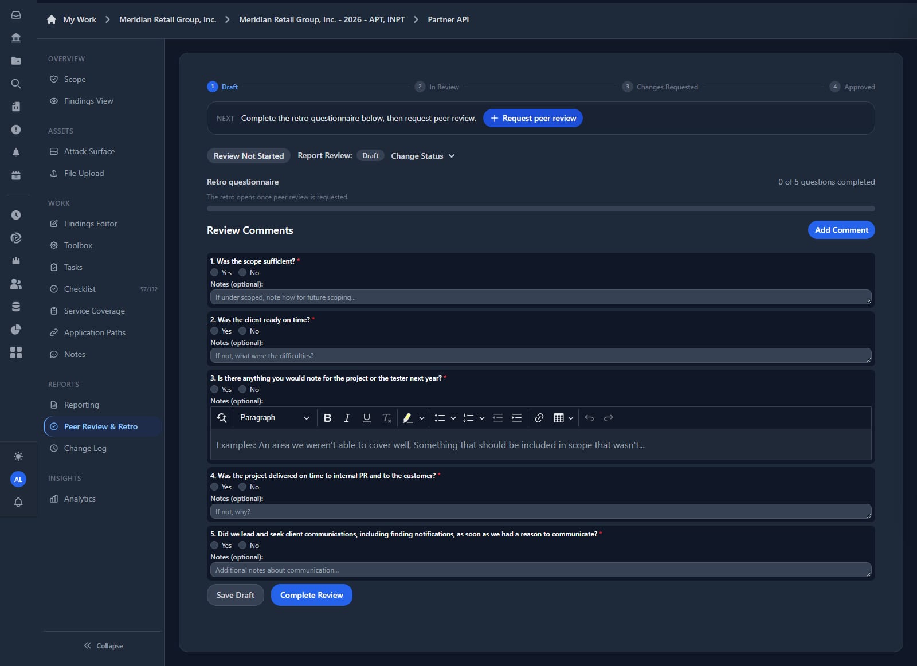Select No for client ready on time
Screen dimensions: 917x666
[242, 331]
